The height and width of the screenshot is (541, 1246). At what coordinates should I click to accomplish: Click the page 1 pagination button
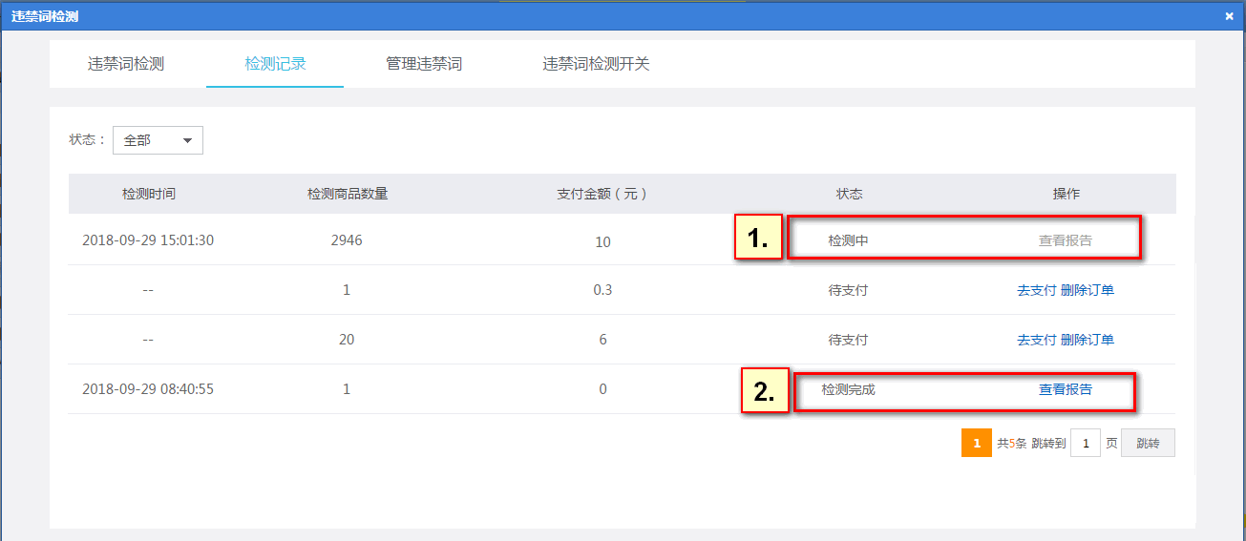pos(977,443)
